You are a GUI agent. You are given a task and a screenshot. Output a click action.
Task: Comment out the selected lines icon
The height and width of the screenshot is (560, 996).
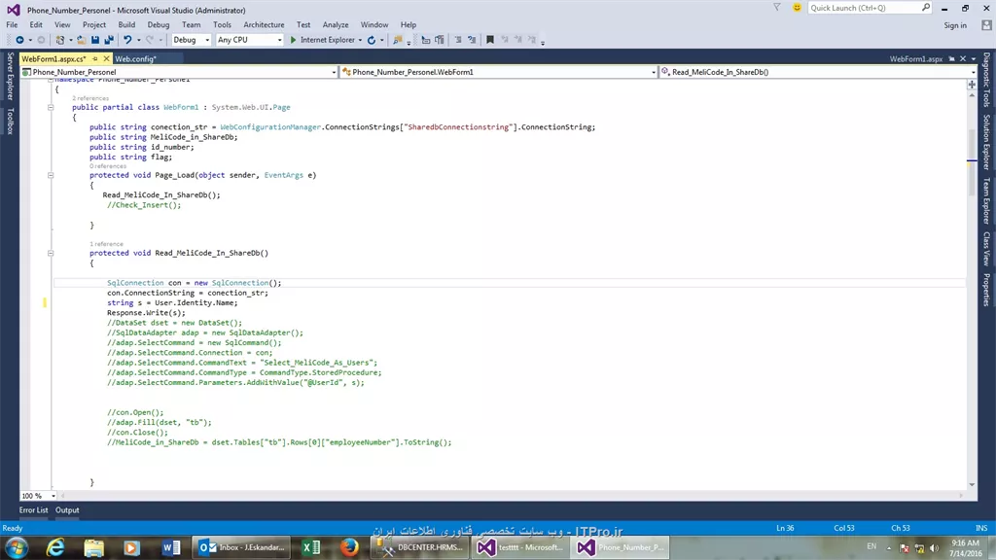(x=458, y=40)
